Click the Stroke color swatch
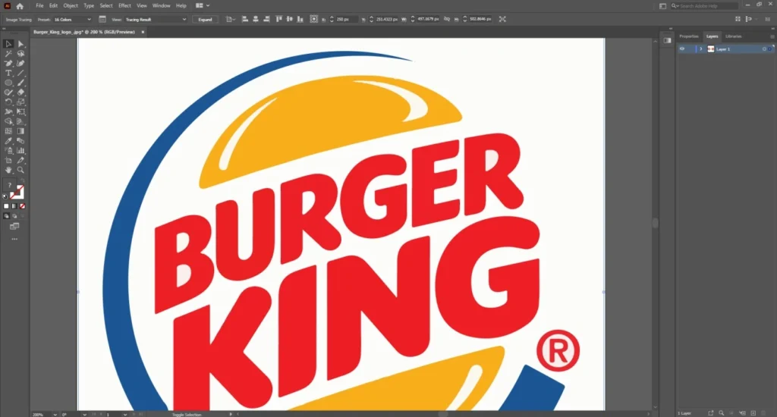The image size is (777, 417). point(17,192)
